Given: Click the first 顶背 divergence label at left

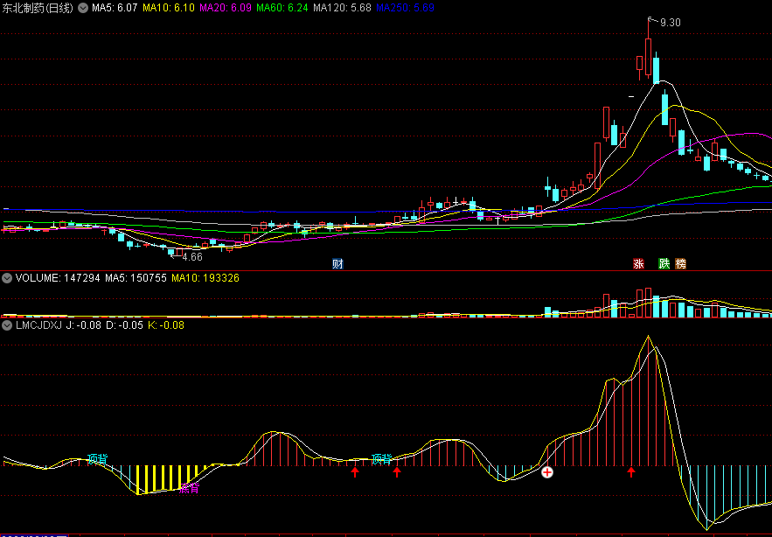Looking at the screenshot, I should tap(97, 459).
